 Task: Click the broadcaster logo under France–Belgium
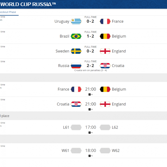pos(91,94)
